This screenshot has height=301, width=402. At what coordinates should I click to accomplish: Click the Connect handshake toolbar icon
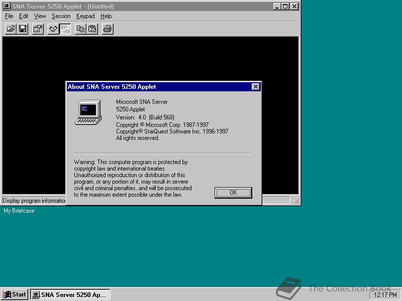pos(53,29)
